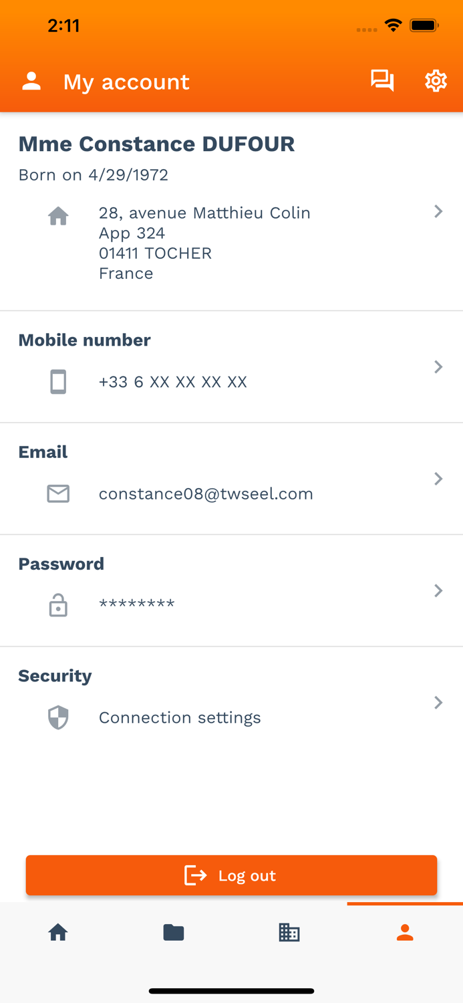Tap the padlock icon under Password

point(58,605)
